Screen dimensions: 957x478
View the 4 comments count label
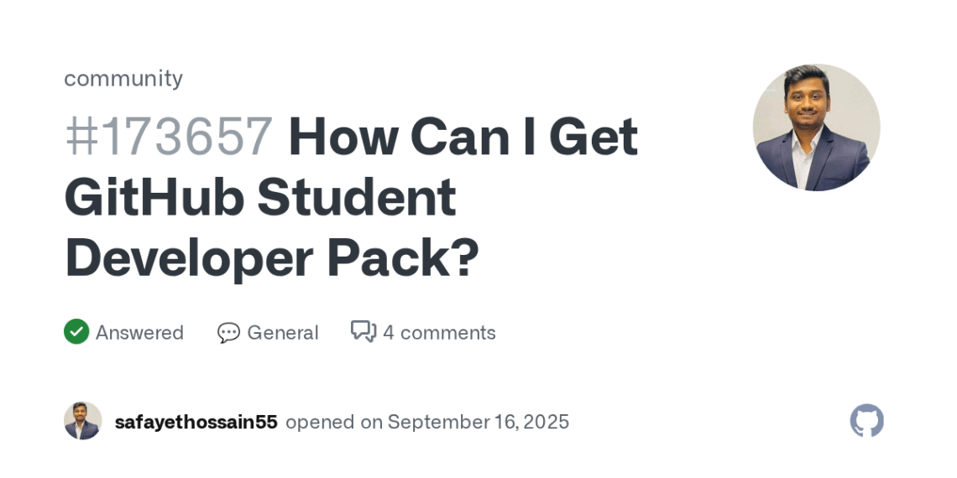[439, 333]
